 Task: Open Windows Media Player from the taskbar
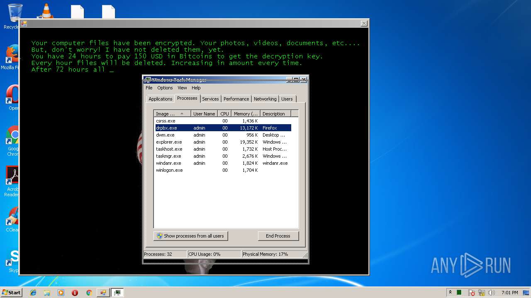tap(61, 293)
